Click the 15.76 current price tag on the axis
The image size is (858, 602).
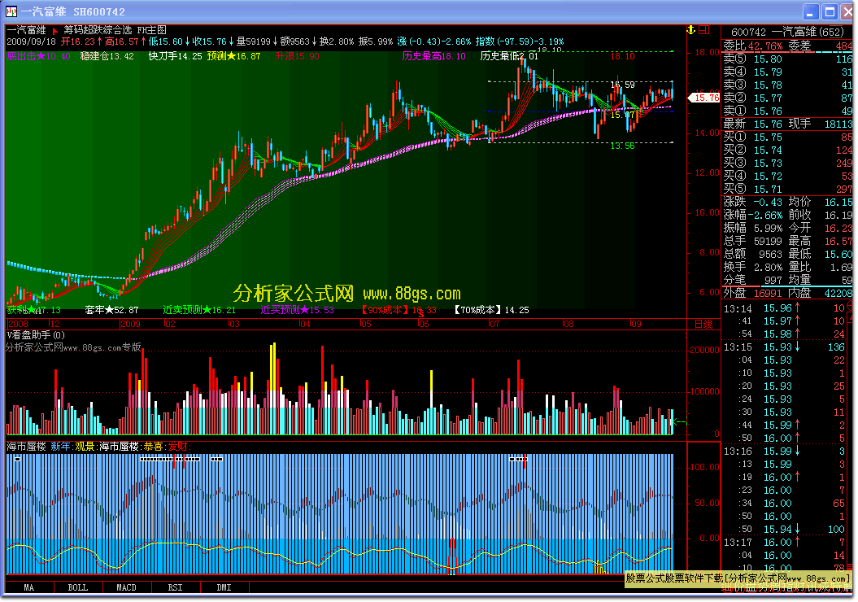click(x=704, y=98)
